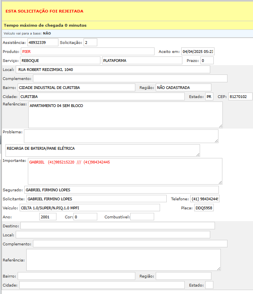Click the Importante notes area with GABRIEL
This screenshot has width=253, height=294.
(125, 171)
